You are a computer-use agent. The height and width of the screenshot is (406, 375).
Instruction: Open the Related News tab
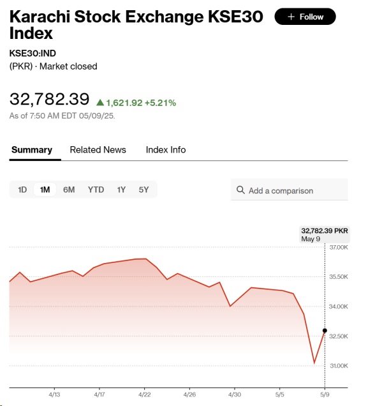(x=98, y=150)
